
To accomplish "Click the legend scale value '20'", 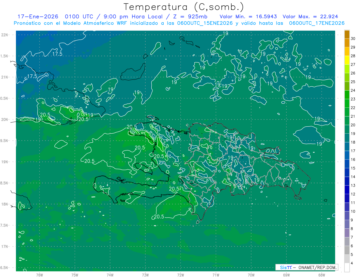I will pyautogui.click(x=353, y=125).
